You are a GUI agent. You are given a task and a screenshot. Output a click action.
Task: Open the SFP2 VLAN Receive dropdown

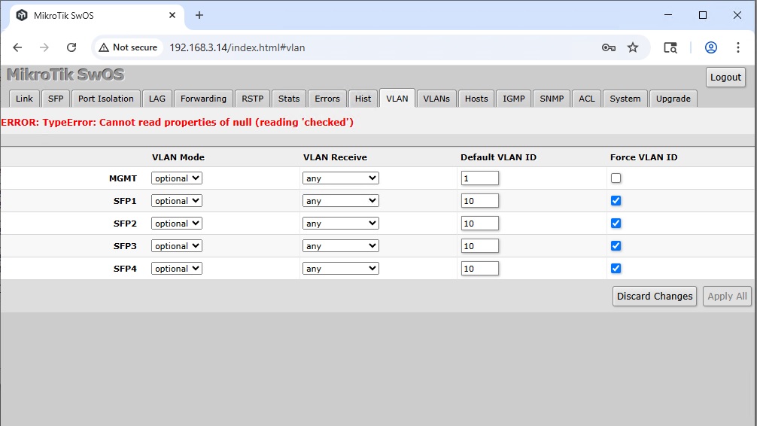(341, 223)
